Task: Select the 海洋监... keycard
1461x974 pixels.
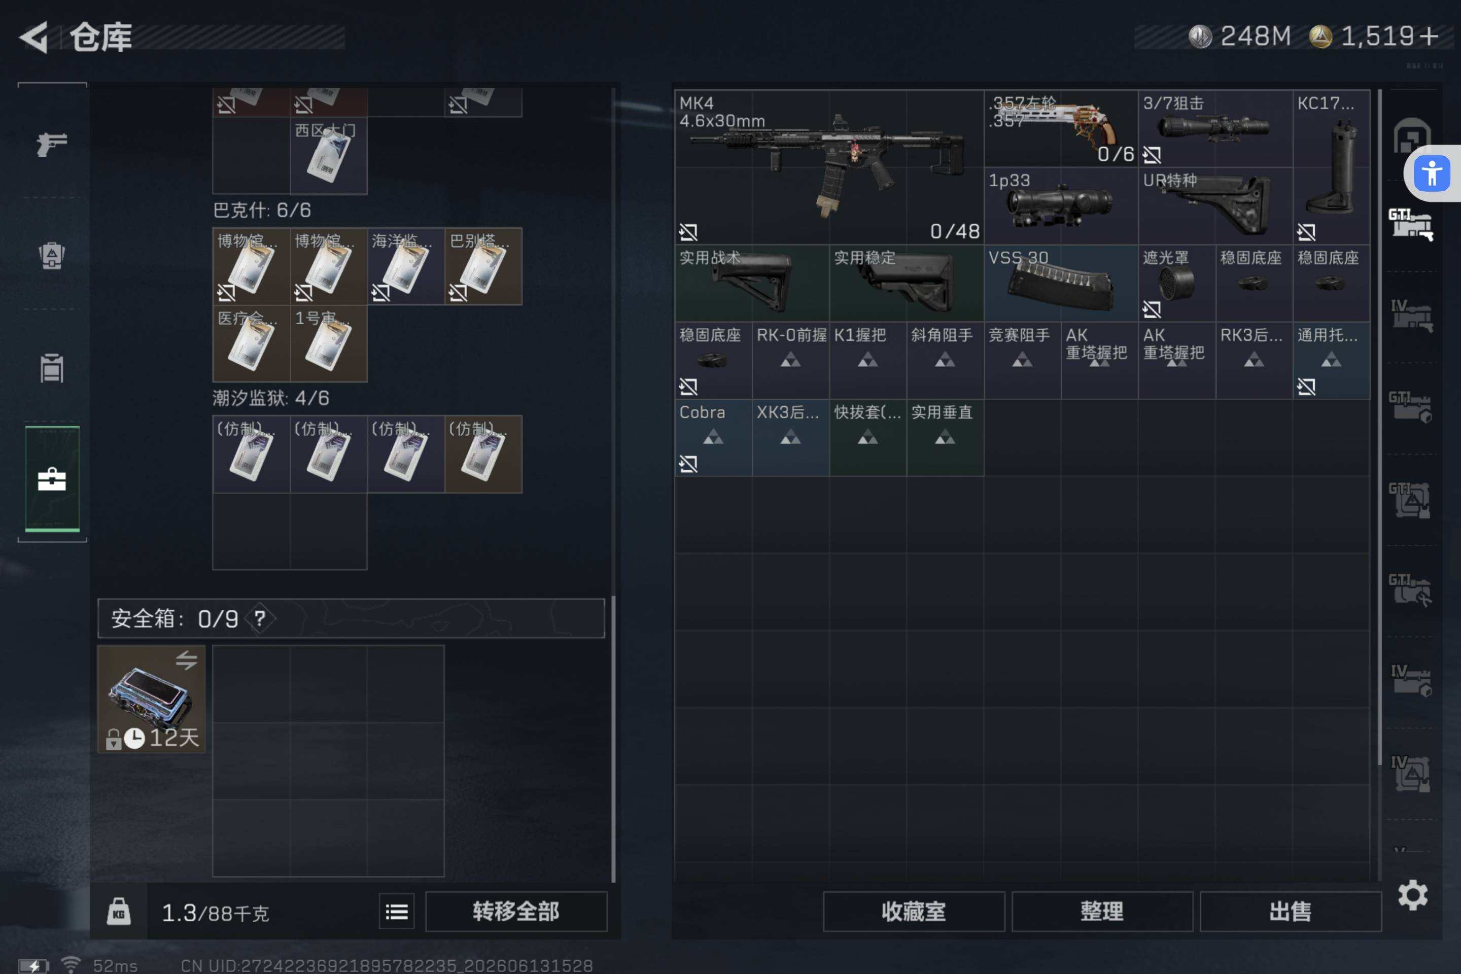Action: (x=406, y=266)
